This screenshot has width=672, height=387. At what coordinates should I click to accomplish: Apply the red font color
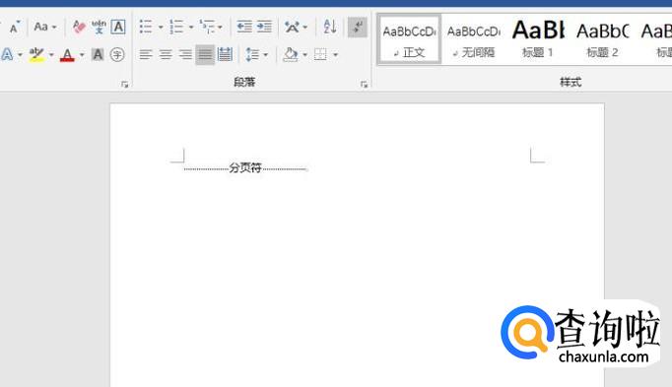point(67,55)
